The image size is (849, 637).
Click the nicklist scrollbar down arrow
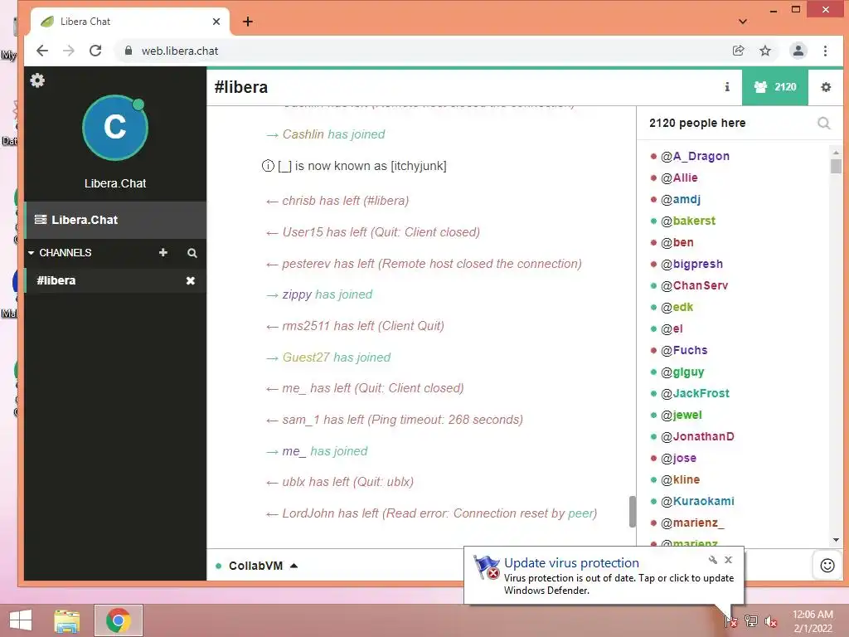pyautogui.click(x=836, y=540)
